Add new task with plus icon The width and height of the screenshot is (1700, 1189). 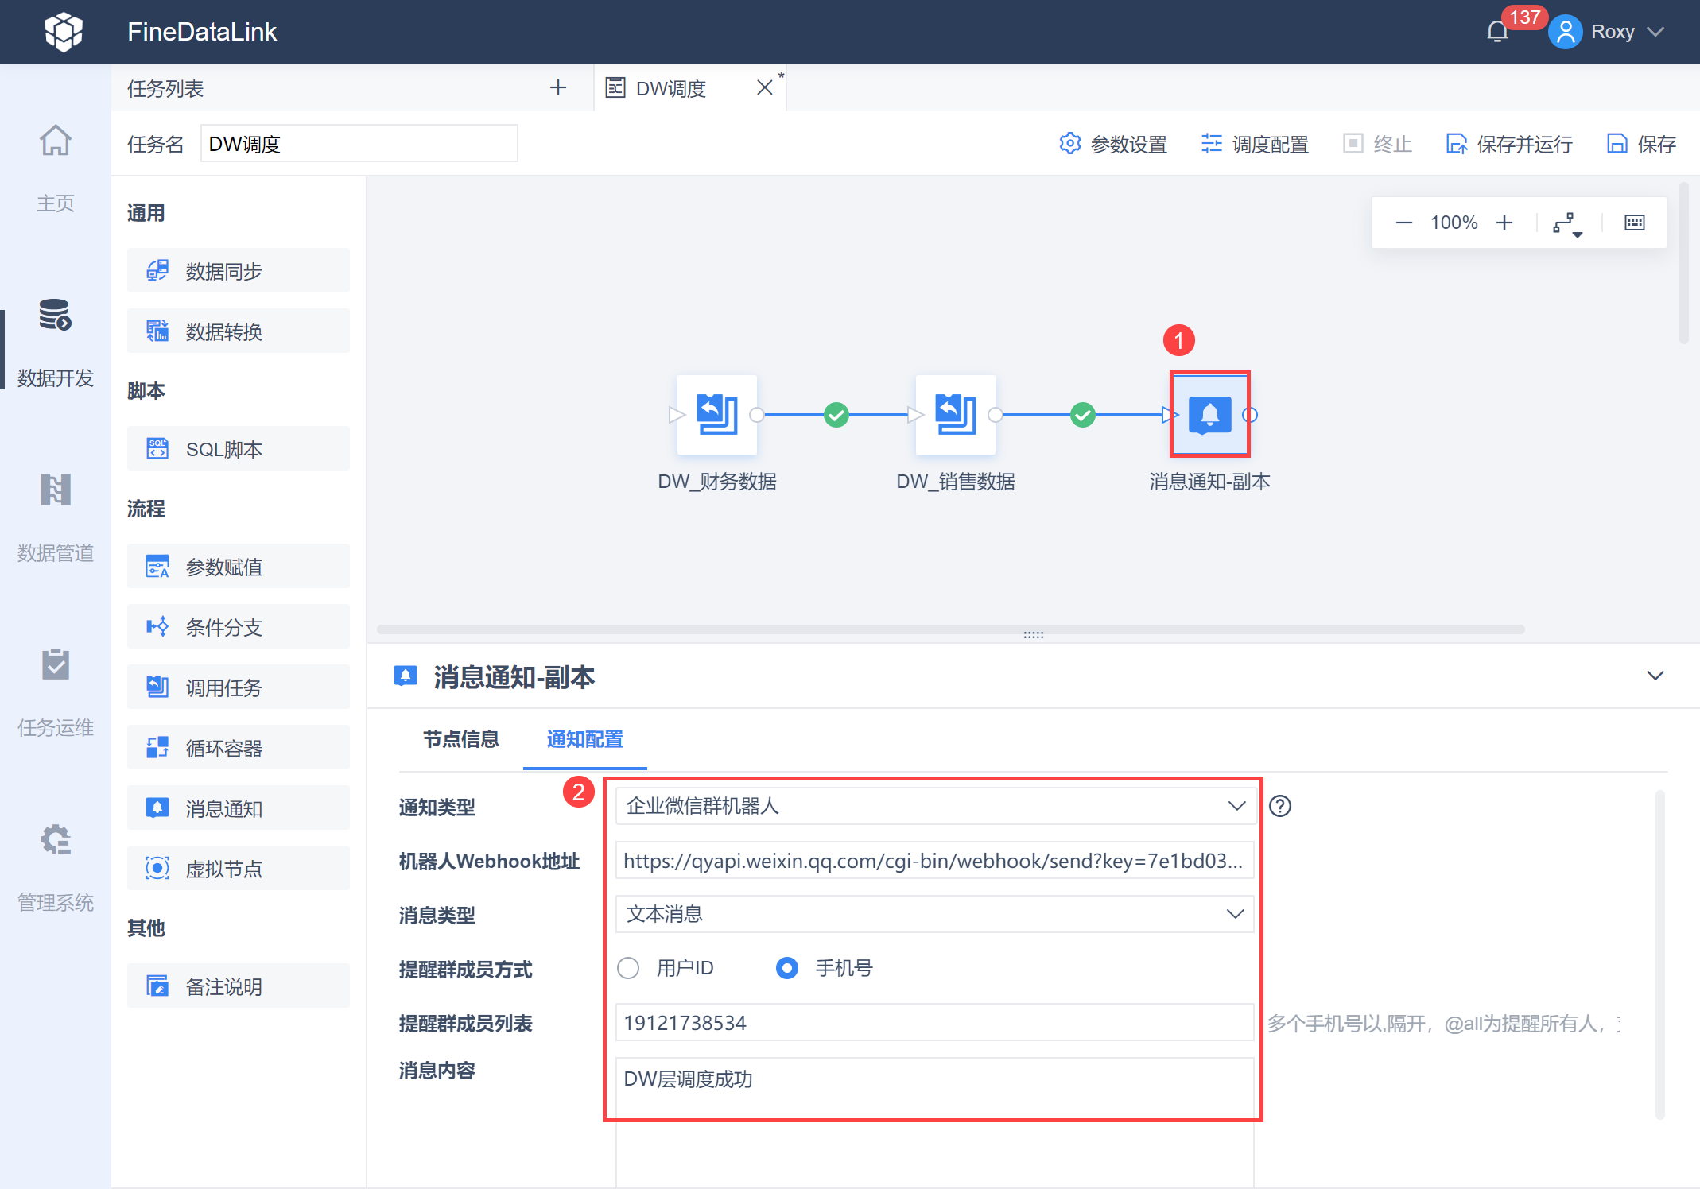tap(558, 87)
